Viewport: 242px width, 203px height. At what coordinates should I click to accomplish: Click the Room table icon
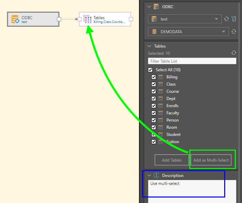[x=161, y=127]
